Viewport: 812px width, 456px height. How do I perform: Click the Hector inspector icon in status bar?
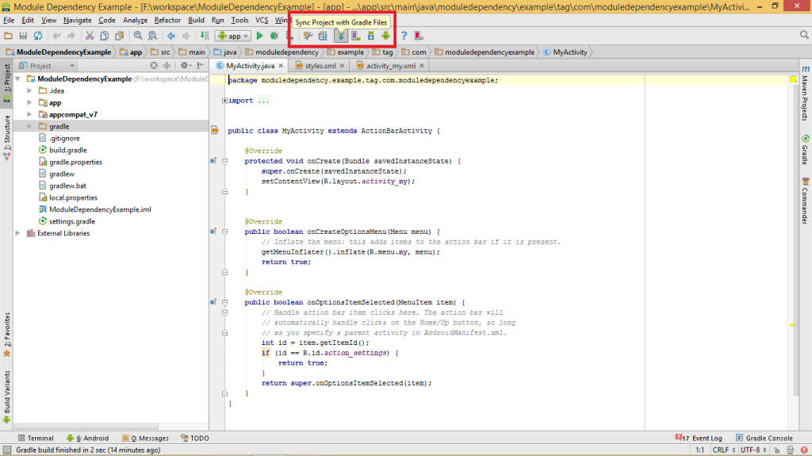(791, 450)
